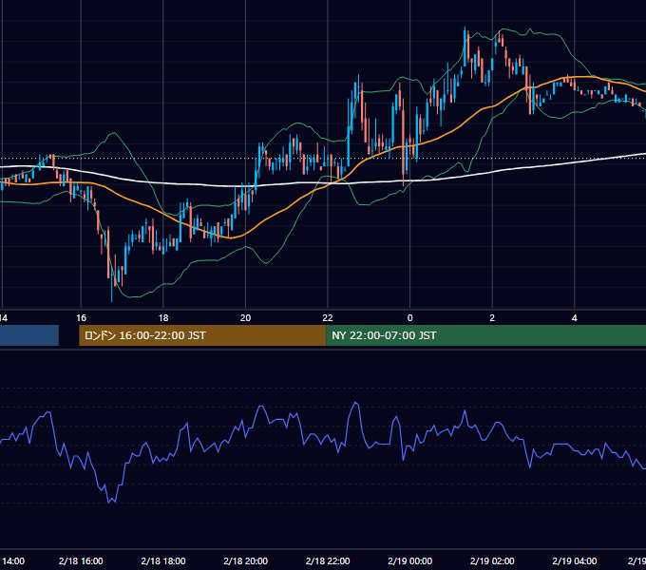The height and width of the screenshot is (570, 646).
Task: Click the 2/19 04:00 label on indicator axis
Action: coord(575,561)
